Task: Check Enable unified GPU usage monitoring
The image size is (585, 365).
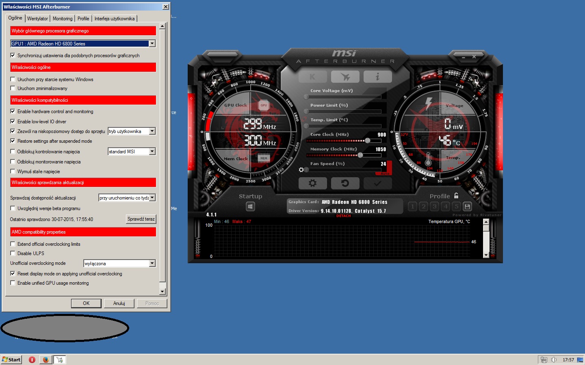Action: coord(13,283)
